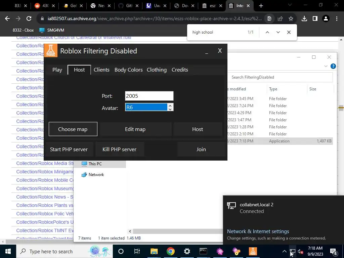Open File Explorer help icon
This screenshot has width=344, height=258.
333,66
